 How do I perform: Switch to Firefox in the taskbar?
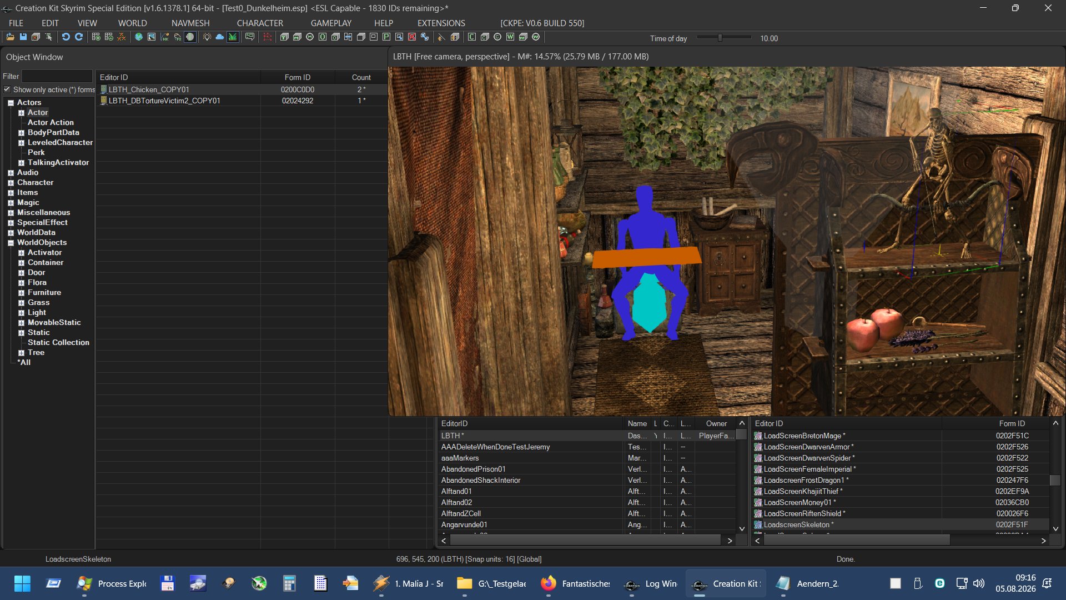point(575,583)
